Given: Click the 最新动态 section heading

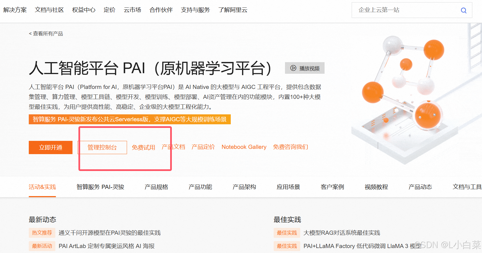Looking at the screenshot, I should 42,220.
